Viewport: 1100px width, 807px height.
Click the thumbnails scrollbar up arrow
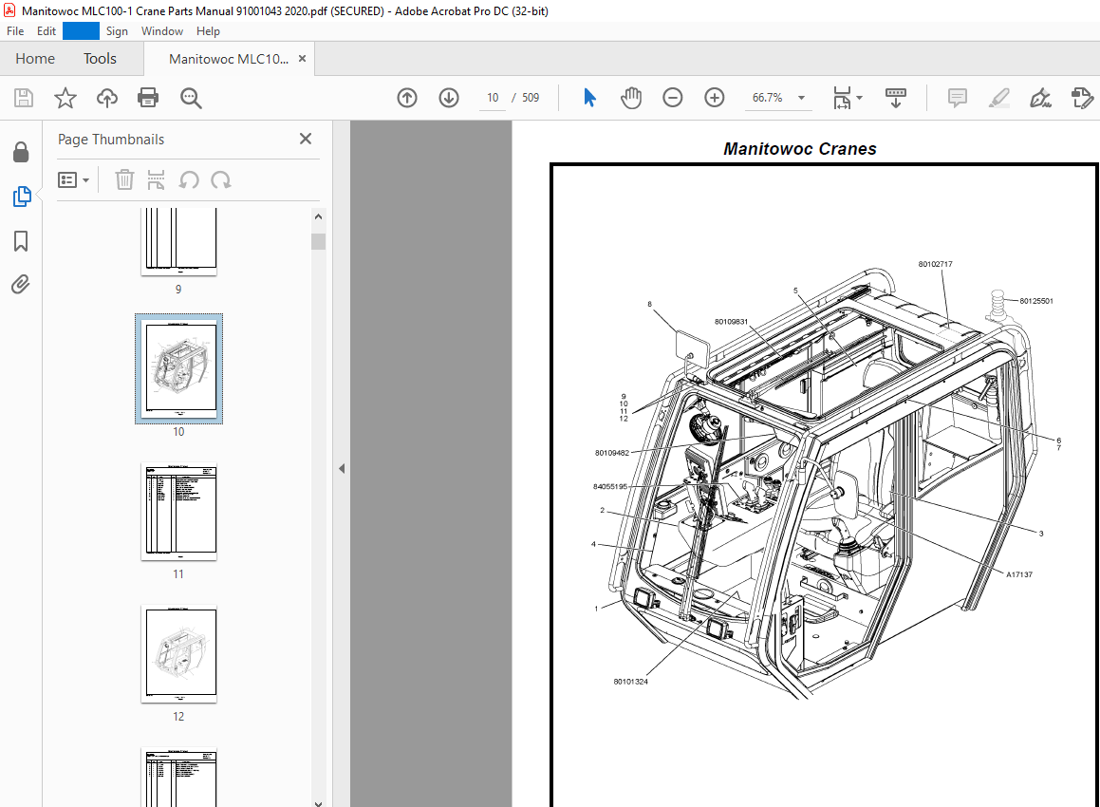point(319,216)
